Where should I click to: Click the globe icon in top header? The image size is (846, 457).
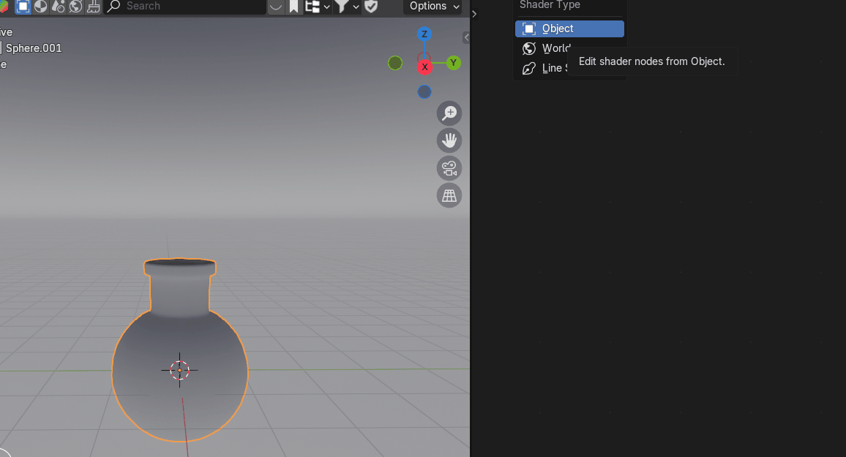pyautogui.click(x=76, y=7)
